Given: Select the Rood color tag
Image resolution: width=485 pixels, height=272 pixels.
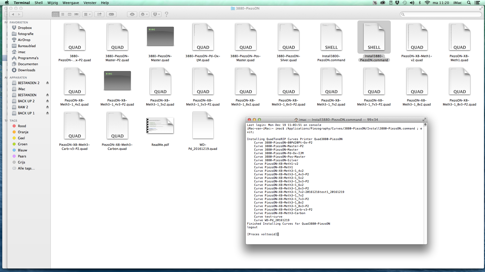Looking at the screenshot, I should coord(22,126).
